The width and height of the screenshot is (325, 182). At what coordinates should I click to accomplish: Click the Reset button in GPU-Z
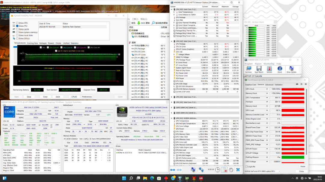303,166
